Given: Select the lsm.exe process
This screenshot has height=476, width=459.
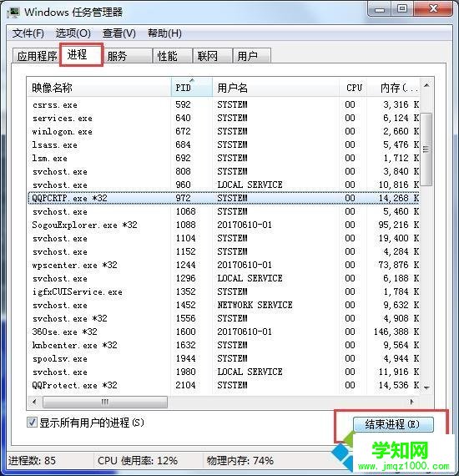Looking at the screenshot, I should point(224,158).
